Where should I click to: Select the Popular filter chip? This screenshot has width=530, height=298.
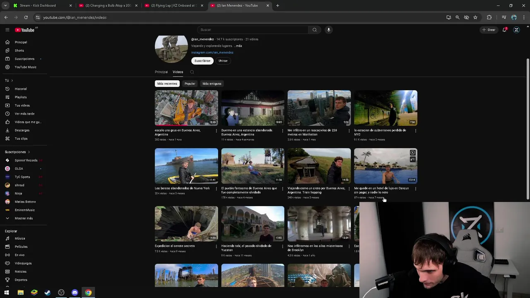190,84
